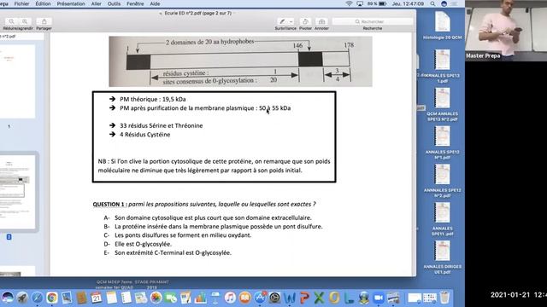Click the Master Prepa video thumbnail
Image resolution: width=547 pixels, height=307 pixels.
506,31
